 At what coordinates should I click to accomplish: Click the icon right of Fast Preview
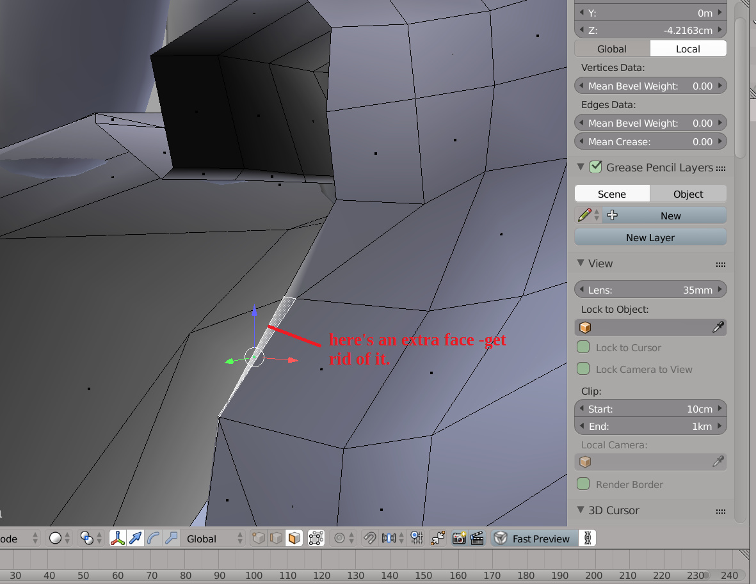587,538
